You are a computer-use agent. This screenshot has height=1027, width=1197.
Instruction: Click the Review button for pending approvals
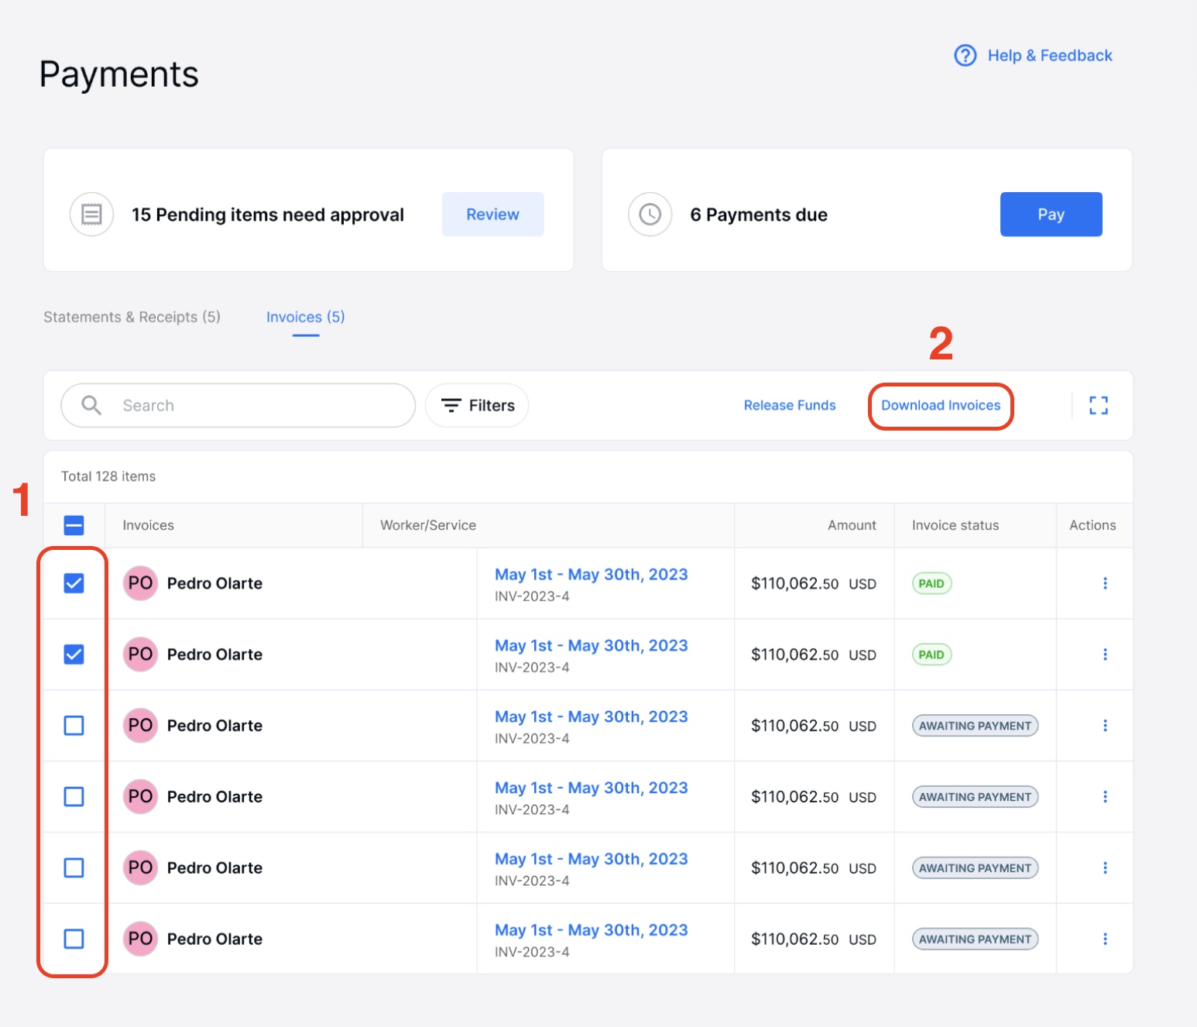(492, 214)
